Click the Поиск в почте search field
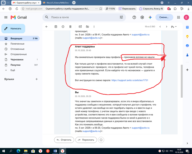Screen dimensions: 192x154 84,17
